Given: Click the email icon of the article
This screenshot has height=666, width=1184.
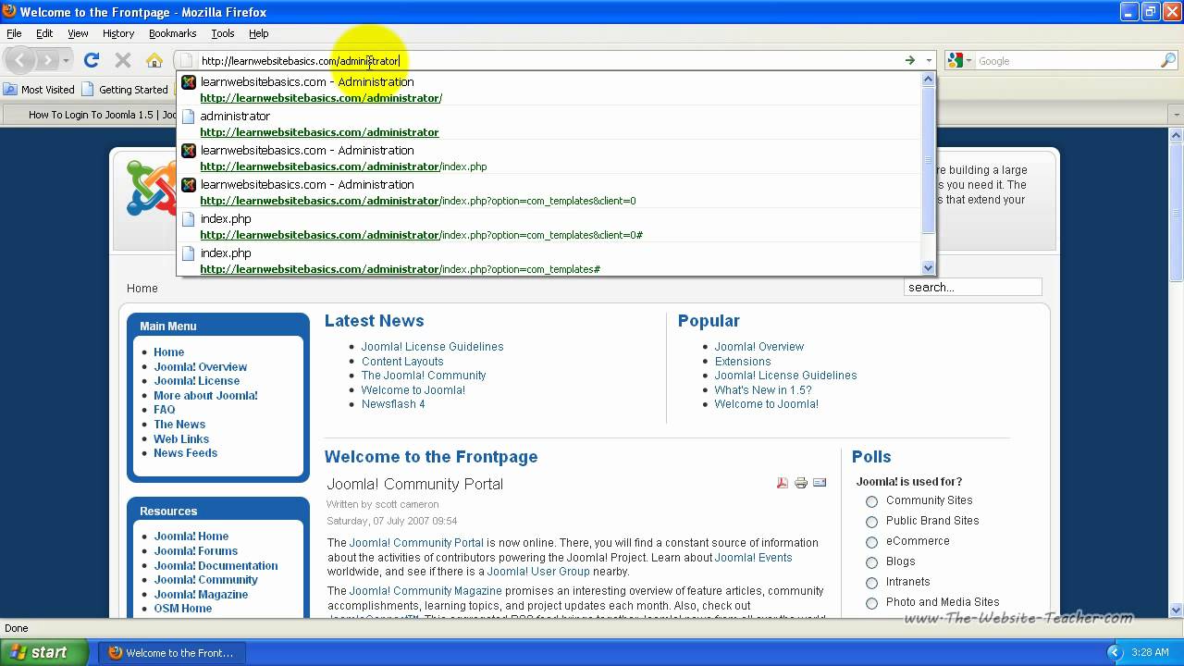Looking at the screenshot, I should coord(820,483).
